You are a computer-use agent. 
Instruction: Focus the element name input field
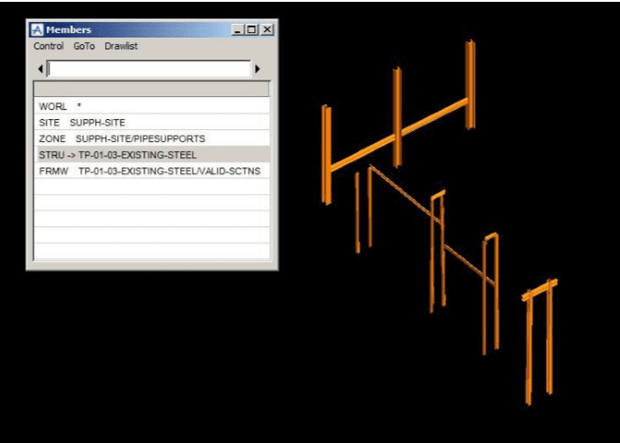149,69
